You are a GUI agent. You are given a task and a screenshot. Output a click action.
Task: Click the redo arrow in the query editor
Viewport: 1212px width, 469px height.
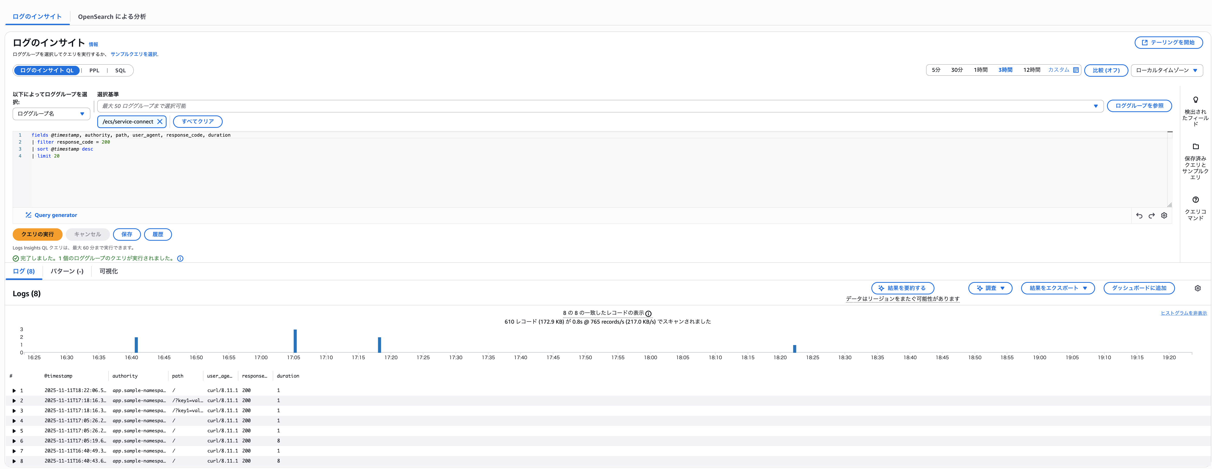click(1151, 216)
